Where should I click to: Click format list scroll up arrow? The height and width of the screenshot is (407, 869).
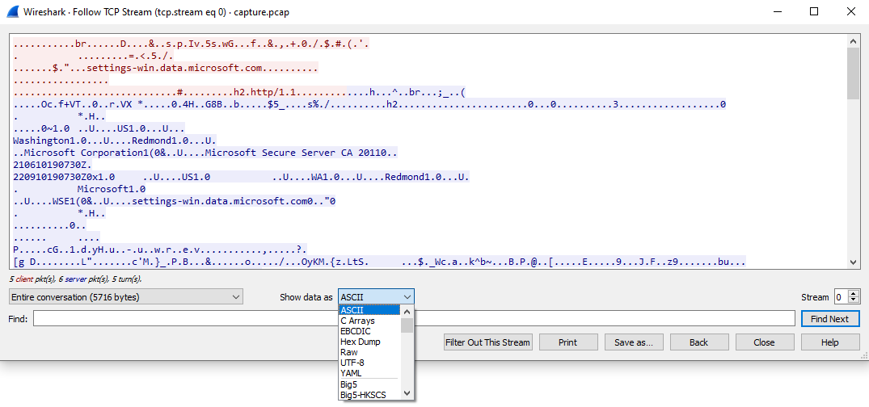click(x=407, y=311)
